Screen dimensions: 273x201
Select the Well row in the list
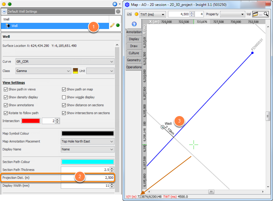(x=55, y=26)
